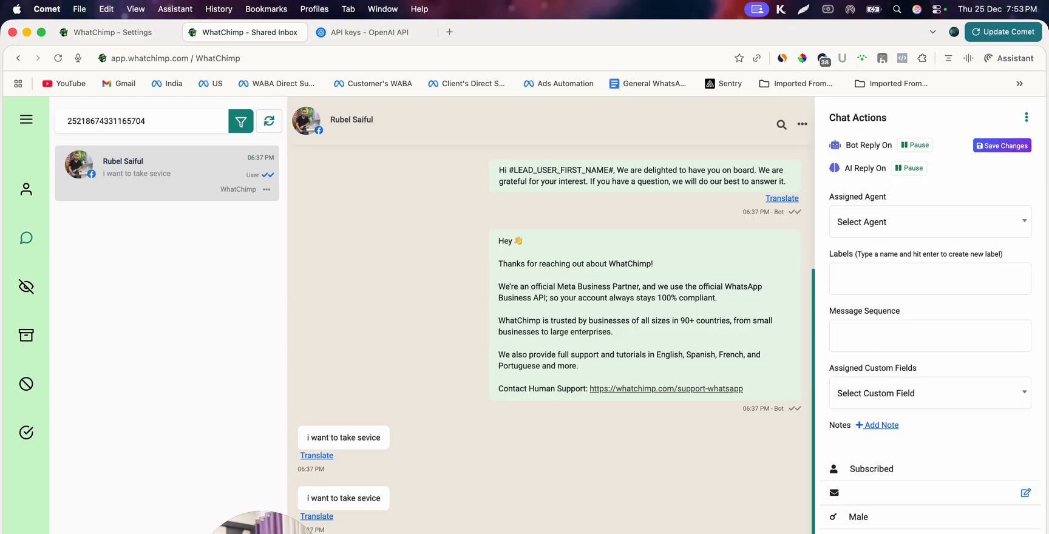
Task: Open the Comet Assistant panel
Action: tap(1008, 58)
